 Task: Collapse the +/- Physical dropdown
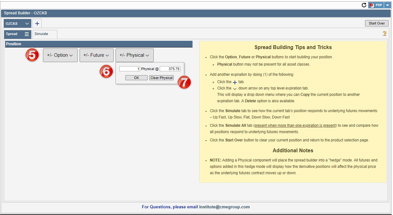(134, 55)
